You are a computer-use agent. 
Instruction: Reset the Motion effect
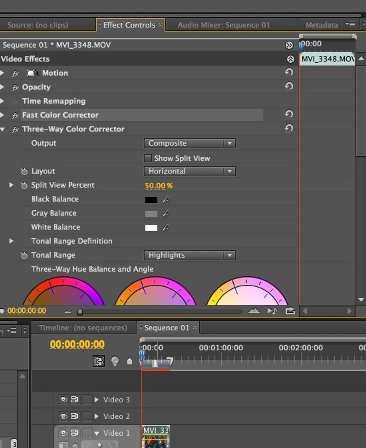click(289, 73)
